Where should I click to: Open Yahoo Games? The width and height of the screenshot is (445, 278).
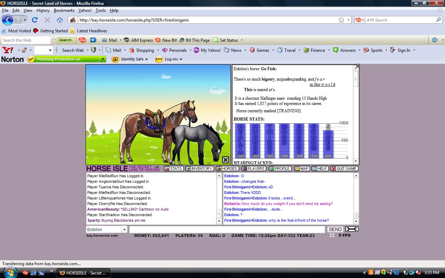point(259,50)
